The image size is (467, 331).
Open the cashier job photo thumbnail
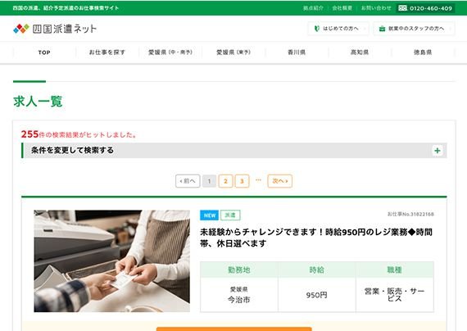pos(111,261)
